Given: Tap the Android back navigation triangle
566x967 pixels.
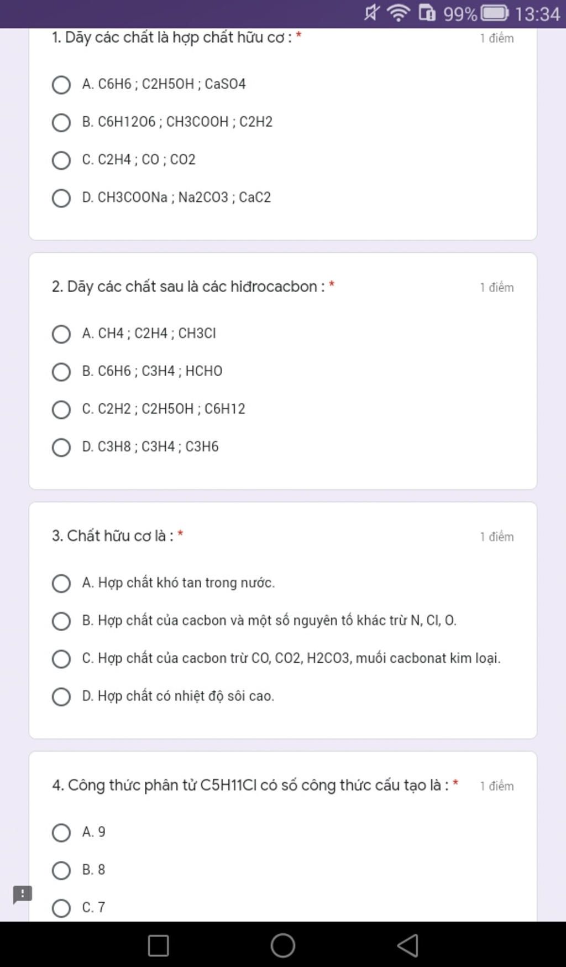Looking at the screenshot, I should [x=408, y=945].
